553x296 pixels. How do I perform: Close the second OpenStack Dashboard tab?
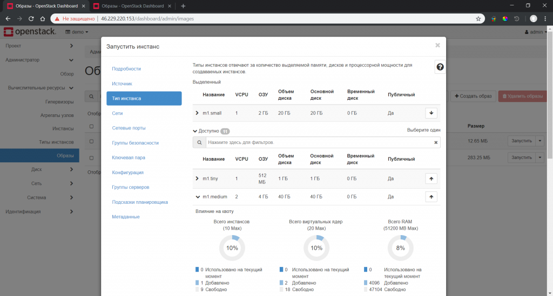point(170,6)
